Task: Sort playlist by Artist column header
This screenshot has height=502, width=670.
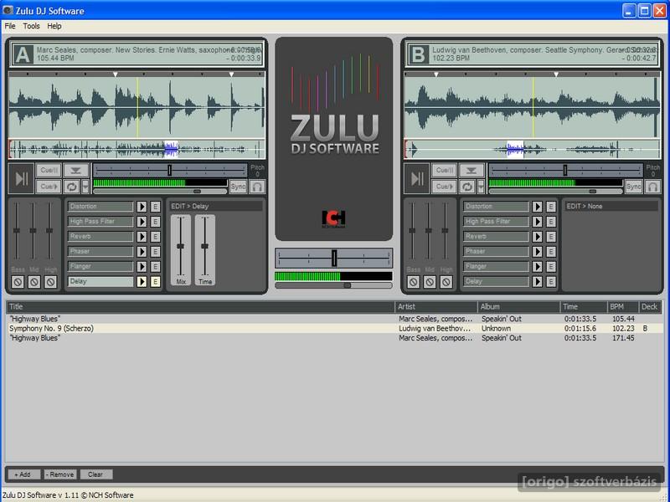Action: pyautogui.click(x=436, y=306)
